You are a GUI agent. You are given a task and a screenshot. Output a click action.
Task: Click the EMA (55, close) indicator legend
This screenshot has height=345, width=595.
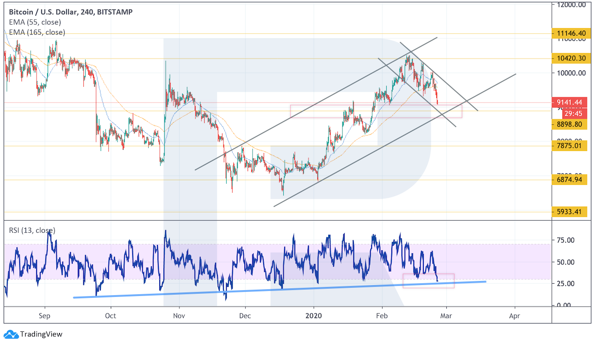click(x=35, y=22)
